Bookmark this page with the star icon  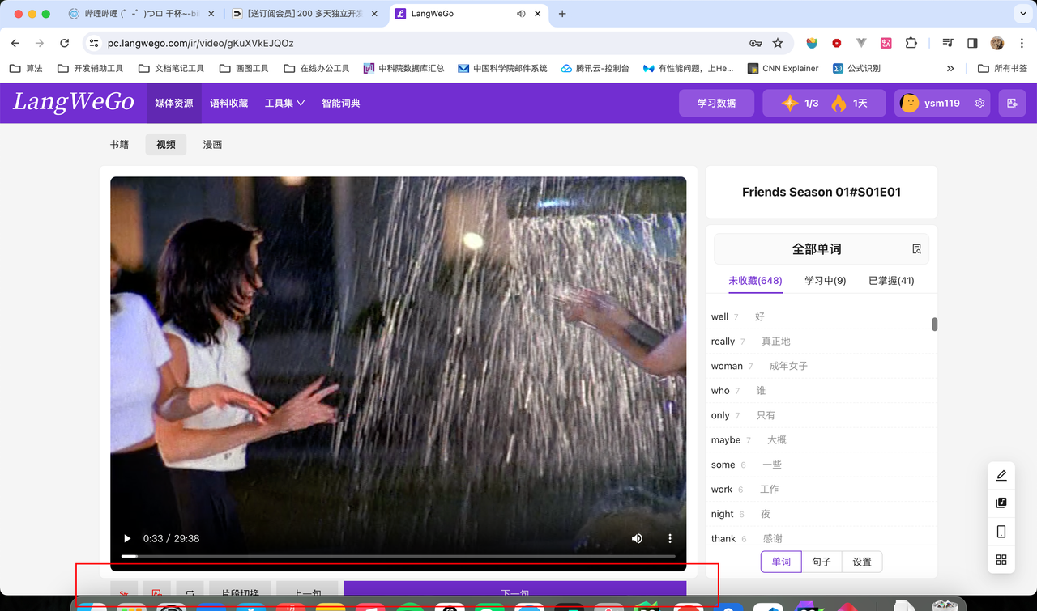coord(778,43)
